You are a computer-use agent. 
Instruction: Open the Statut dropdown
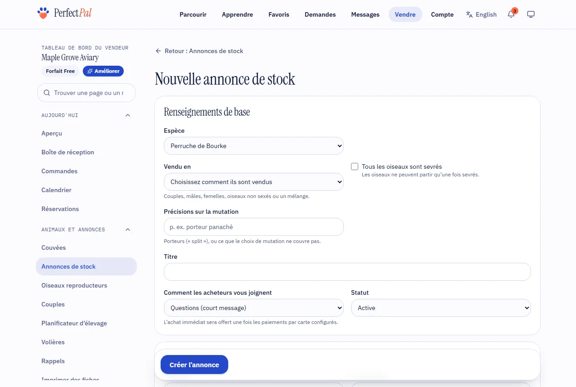point(441,308)
